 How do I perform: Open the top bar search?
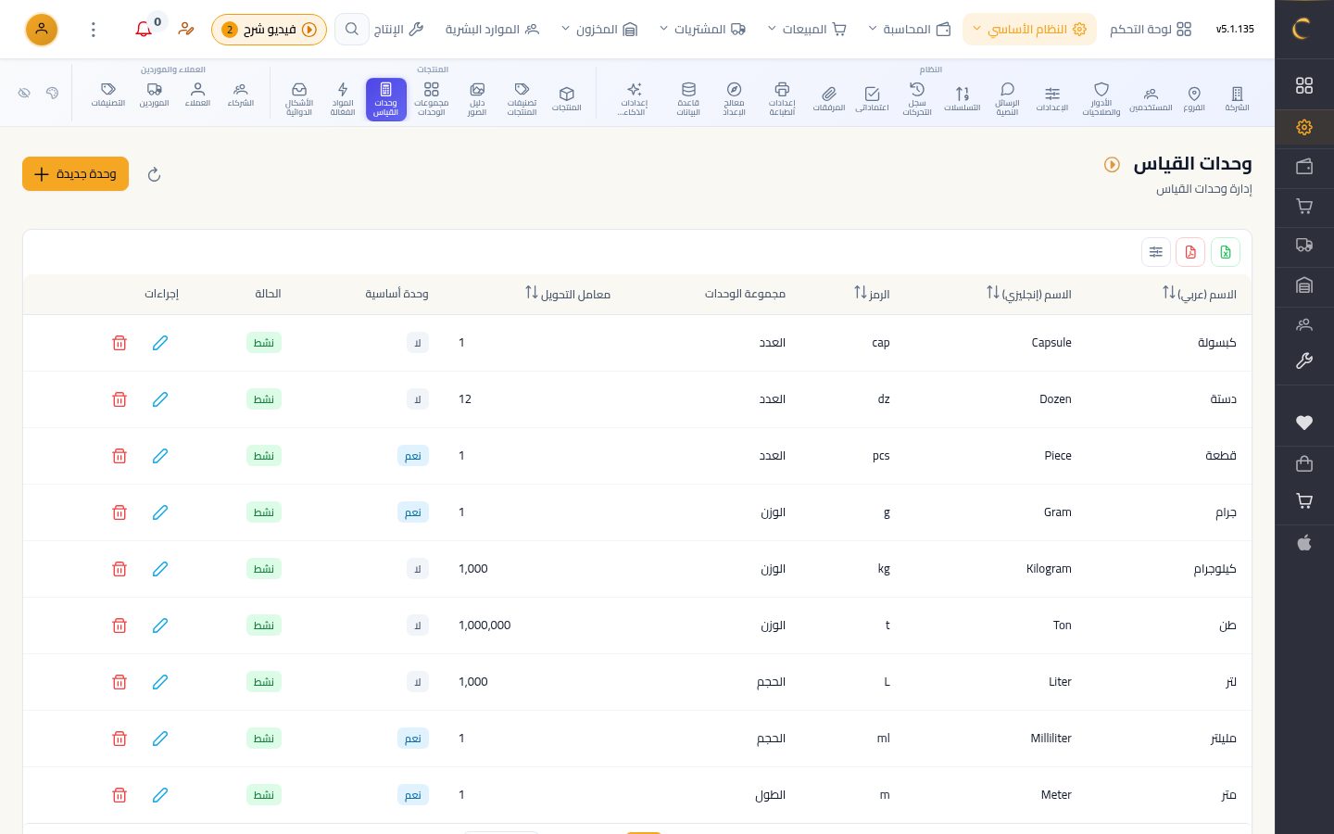(352, 30)
